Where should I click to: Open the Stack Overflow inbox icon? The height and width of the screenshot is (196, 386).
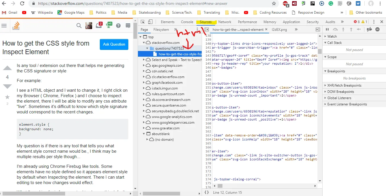(x=99, y=25)
